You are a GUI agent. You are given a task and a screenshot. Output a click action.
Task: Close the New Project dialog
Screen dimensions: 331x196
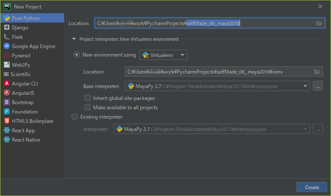pos(320,6)
